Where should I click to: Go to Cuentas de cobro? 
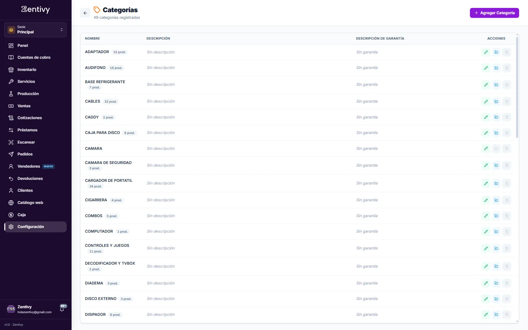tap(35, 57)
